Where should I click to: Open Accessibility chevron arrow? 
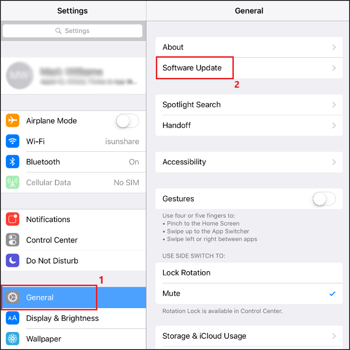(x=334, y=162)
